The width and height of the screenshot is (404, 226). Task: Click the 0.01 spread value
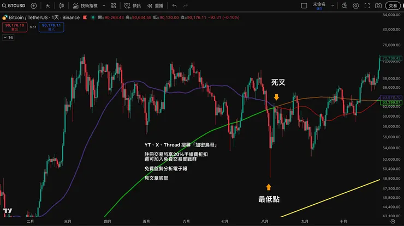[33, 27]
